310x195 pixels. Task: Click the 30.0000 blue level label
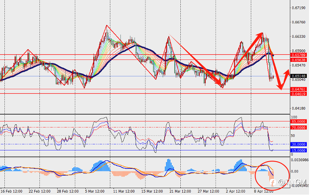coord(299,144)
